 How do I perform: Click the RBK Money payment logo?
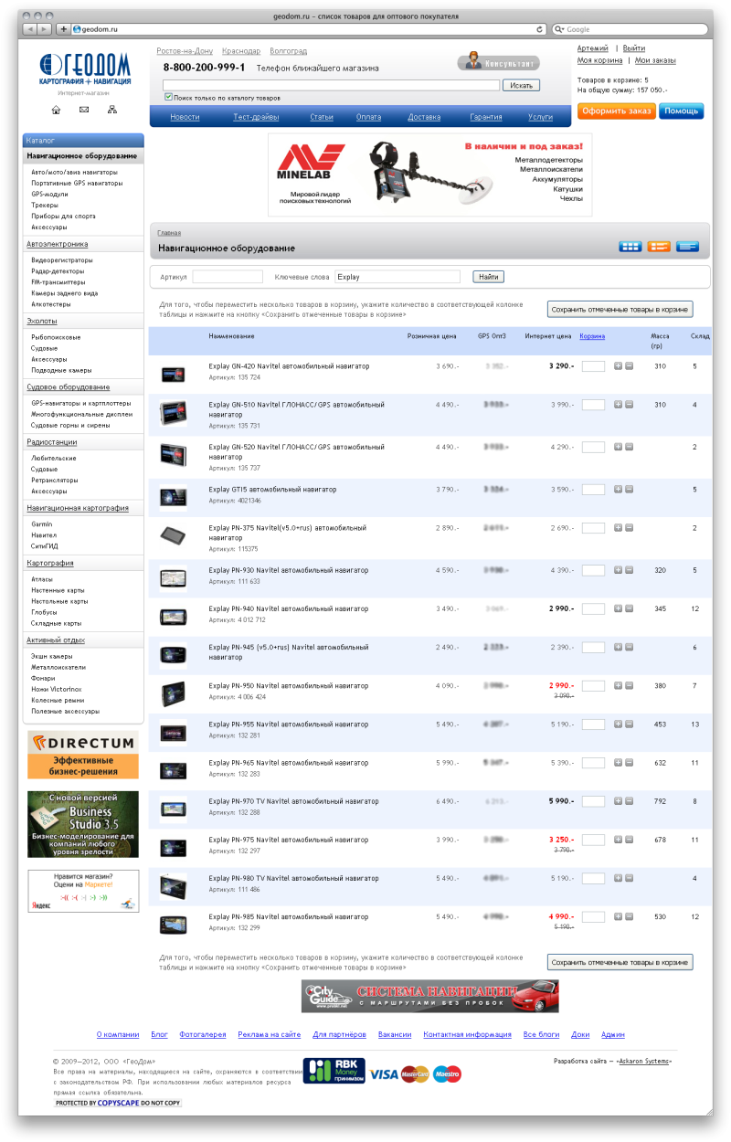(334, 1071)
